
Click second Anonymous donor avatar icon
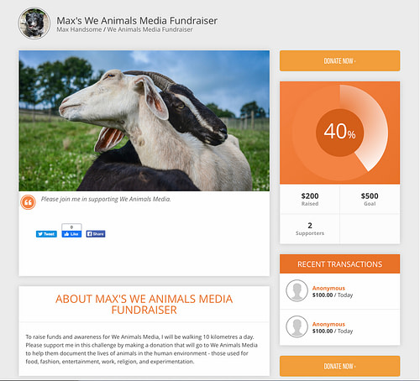coord(297,326)
